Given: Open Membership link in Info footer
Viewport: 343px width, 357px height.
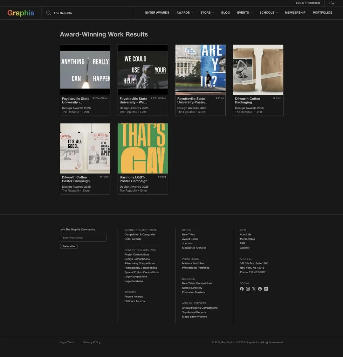Looking at the screenshot, I should click(x=247, y=239).
